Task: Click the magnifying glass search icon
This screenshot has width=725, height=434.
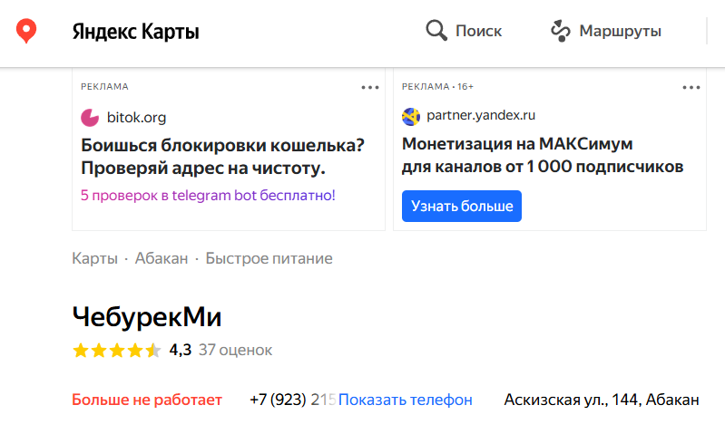Action: click(436, 31)
